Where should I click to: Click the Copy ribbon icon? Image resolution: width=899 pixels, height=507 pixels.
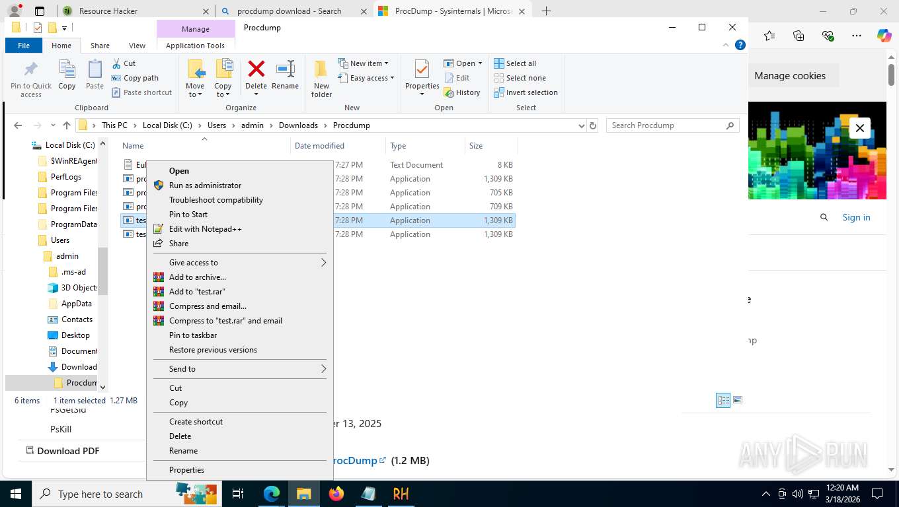click(67, 75)
